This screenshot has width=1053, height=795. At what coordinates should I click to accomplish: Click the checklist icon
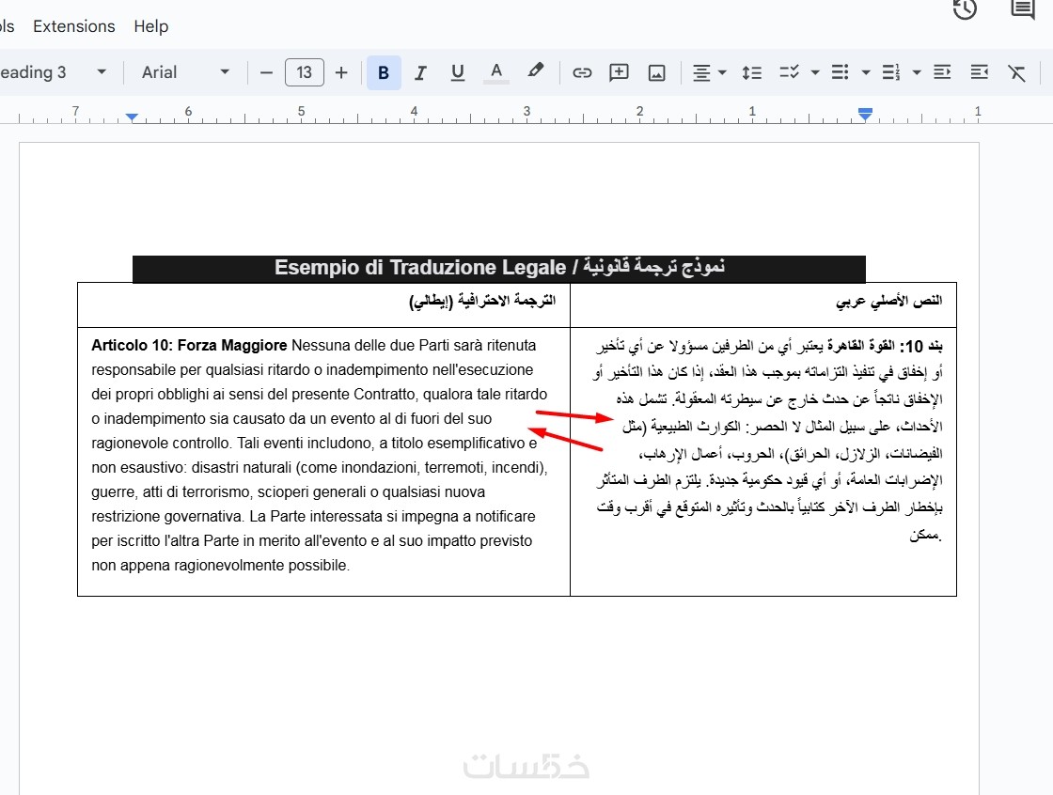789,72
